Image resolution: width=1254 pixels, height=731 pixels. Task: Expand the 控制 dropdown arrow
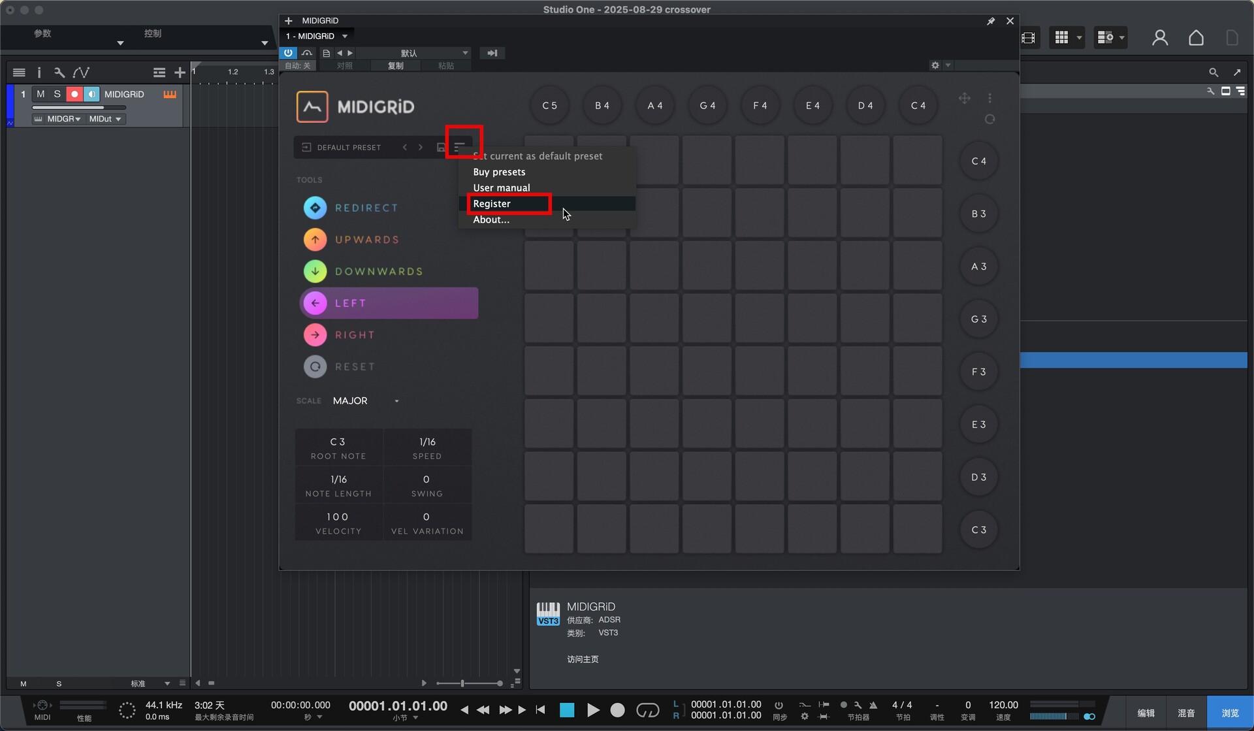265,43
